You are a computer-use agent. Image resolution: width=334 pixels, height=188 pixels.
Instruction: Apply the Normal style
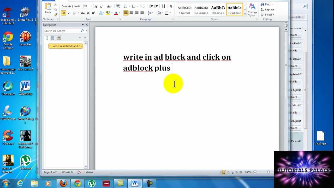pyautogui.click(x=184, y=10)
